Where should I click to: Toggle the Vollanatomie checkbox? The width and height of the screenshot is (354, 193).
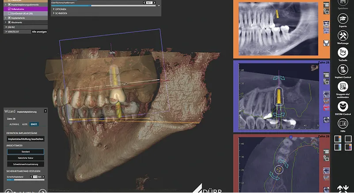tap(9, 9)
